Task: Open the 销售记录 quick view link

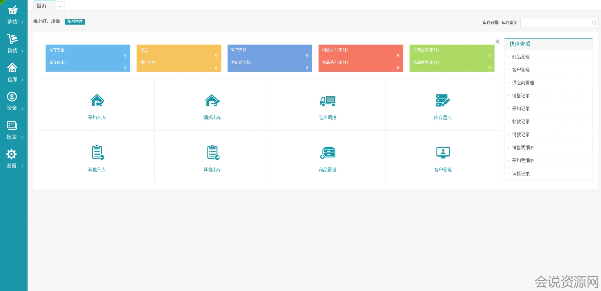Action: 521,96
